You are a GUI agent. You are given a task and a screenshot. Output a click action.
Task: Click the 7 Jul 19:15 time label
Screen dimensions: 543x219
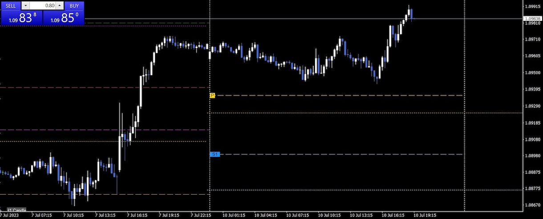pyautogui.click(x=169, y=215)
